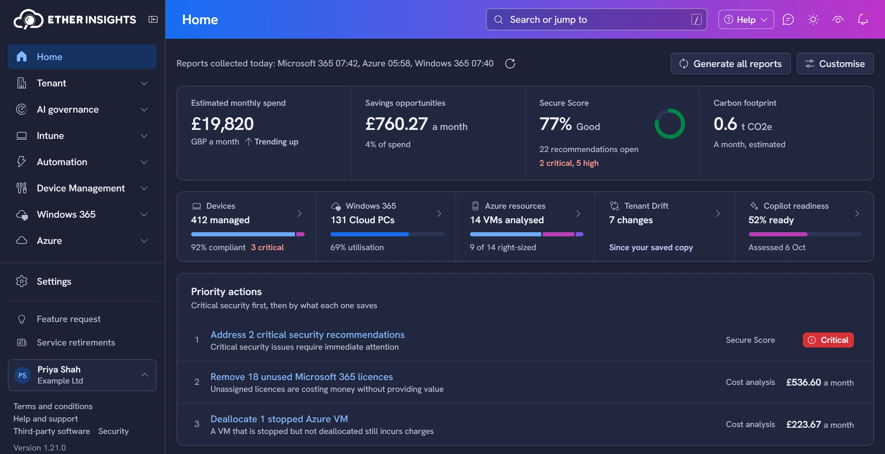Image resolution: width=885 pixels, height=454 pixels.
Task: Click the AI governance icon in sidebar
Action: point(21,109)
